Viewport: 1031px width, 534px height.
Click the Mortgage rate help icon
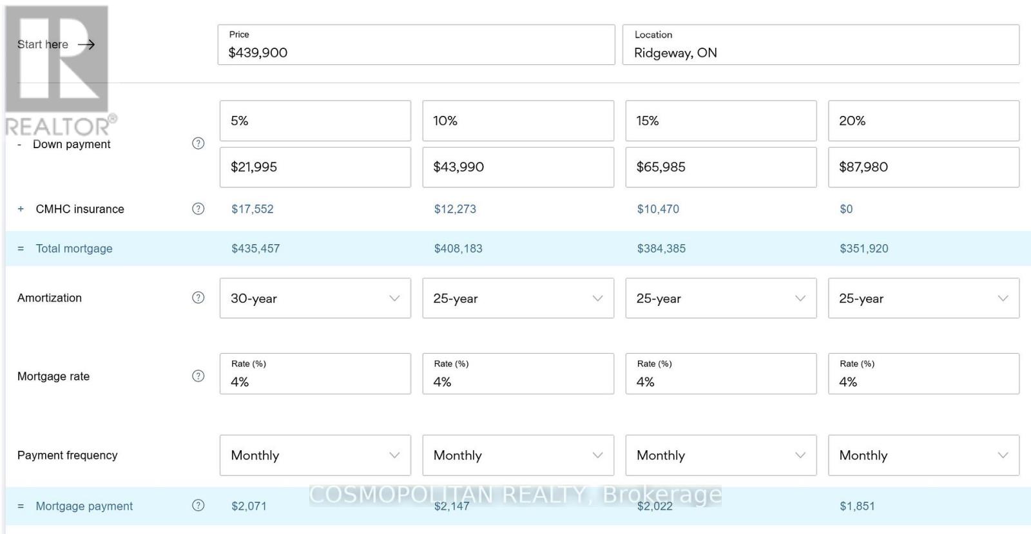click(198, 376)
